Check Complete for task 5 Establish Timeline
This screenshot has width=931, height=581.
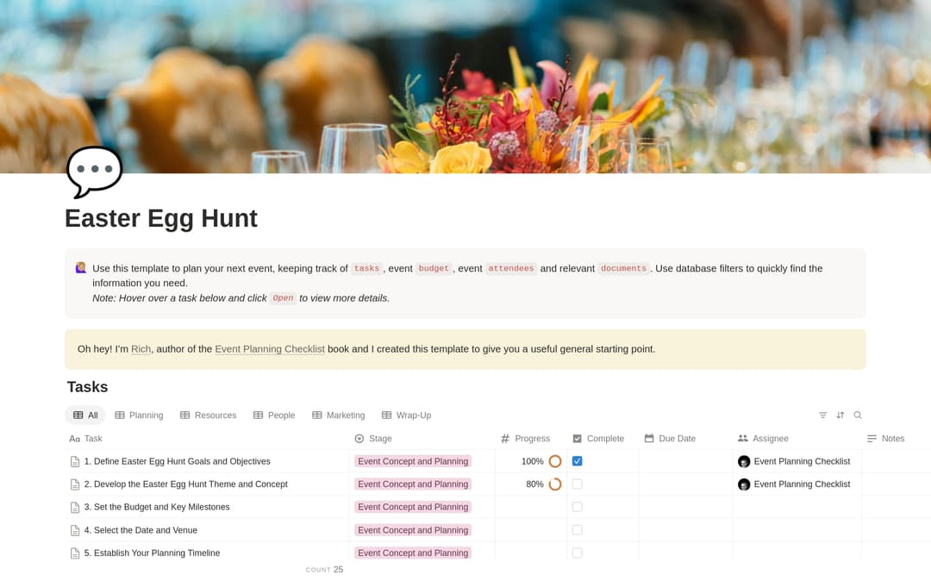tap(577, 553)
